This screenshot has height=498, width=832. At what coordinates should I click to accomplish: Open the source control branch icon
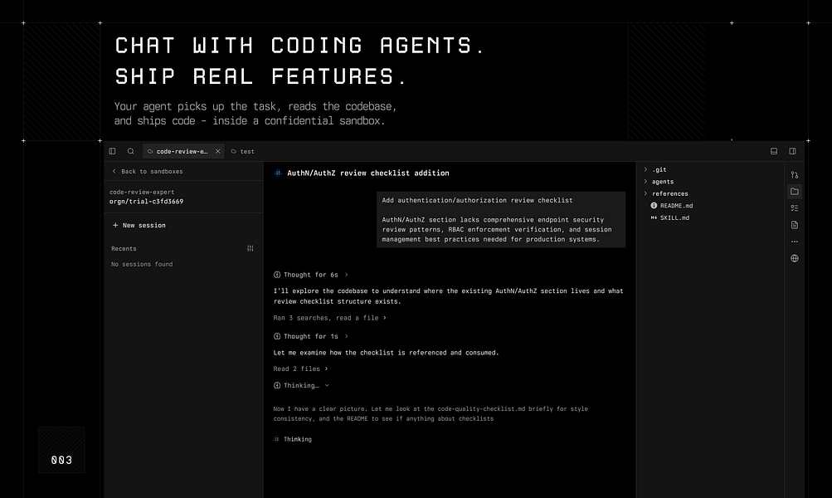point(795,174)
